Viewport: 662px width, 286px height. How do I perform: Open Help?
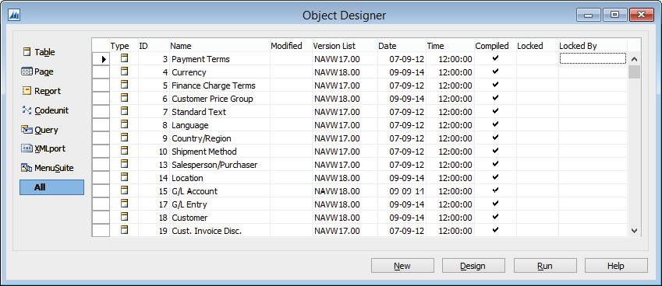pyautogui.click(x=616, y=266)
